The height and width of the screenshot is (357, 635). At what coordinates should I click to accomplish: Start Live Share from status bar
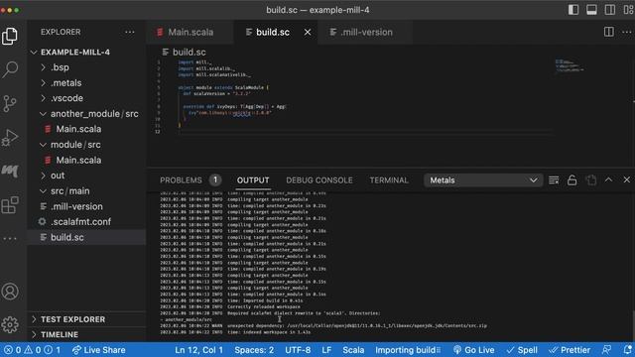[x=99, y=350]
